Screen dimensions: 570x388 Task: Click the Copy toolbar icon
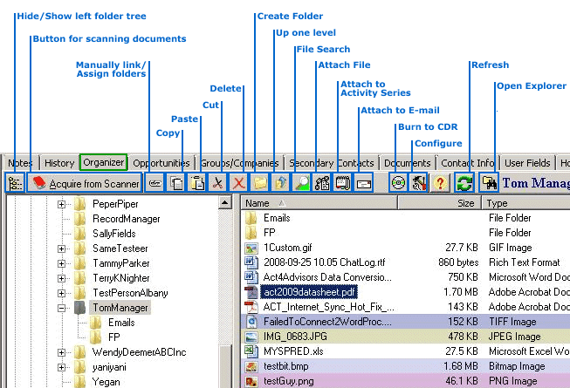177,183
